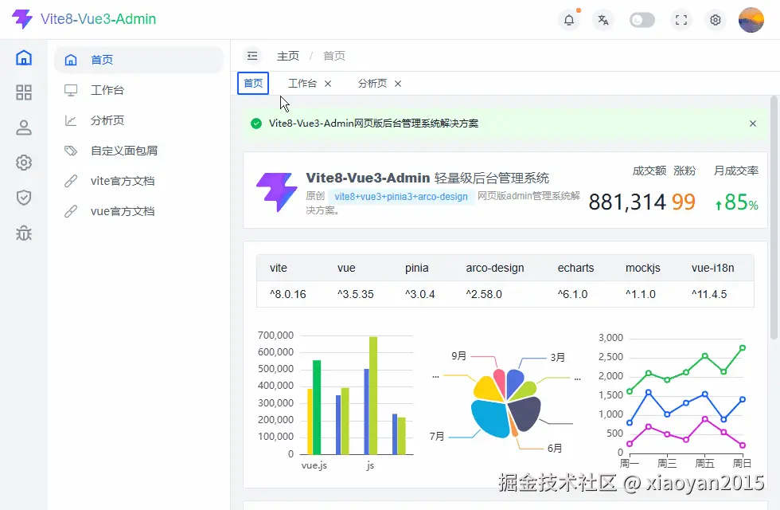
Task: Click the monitor icon beside 工作台
Action: coord(71,90)
